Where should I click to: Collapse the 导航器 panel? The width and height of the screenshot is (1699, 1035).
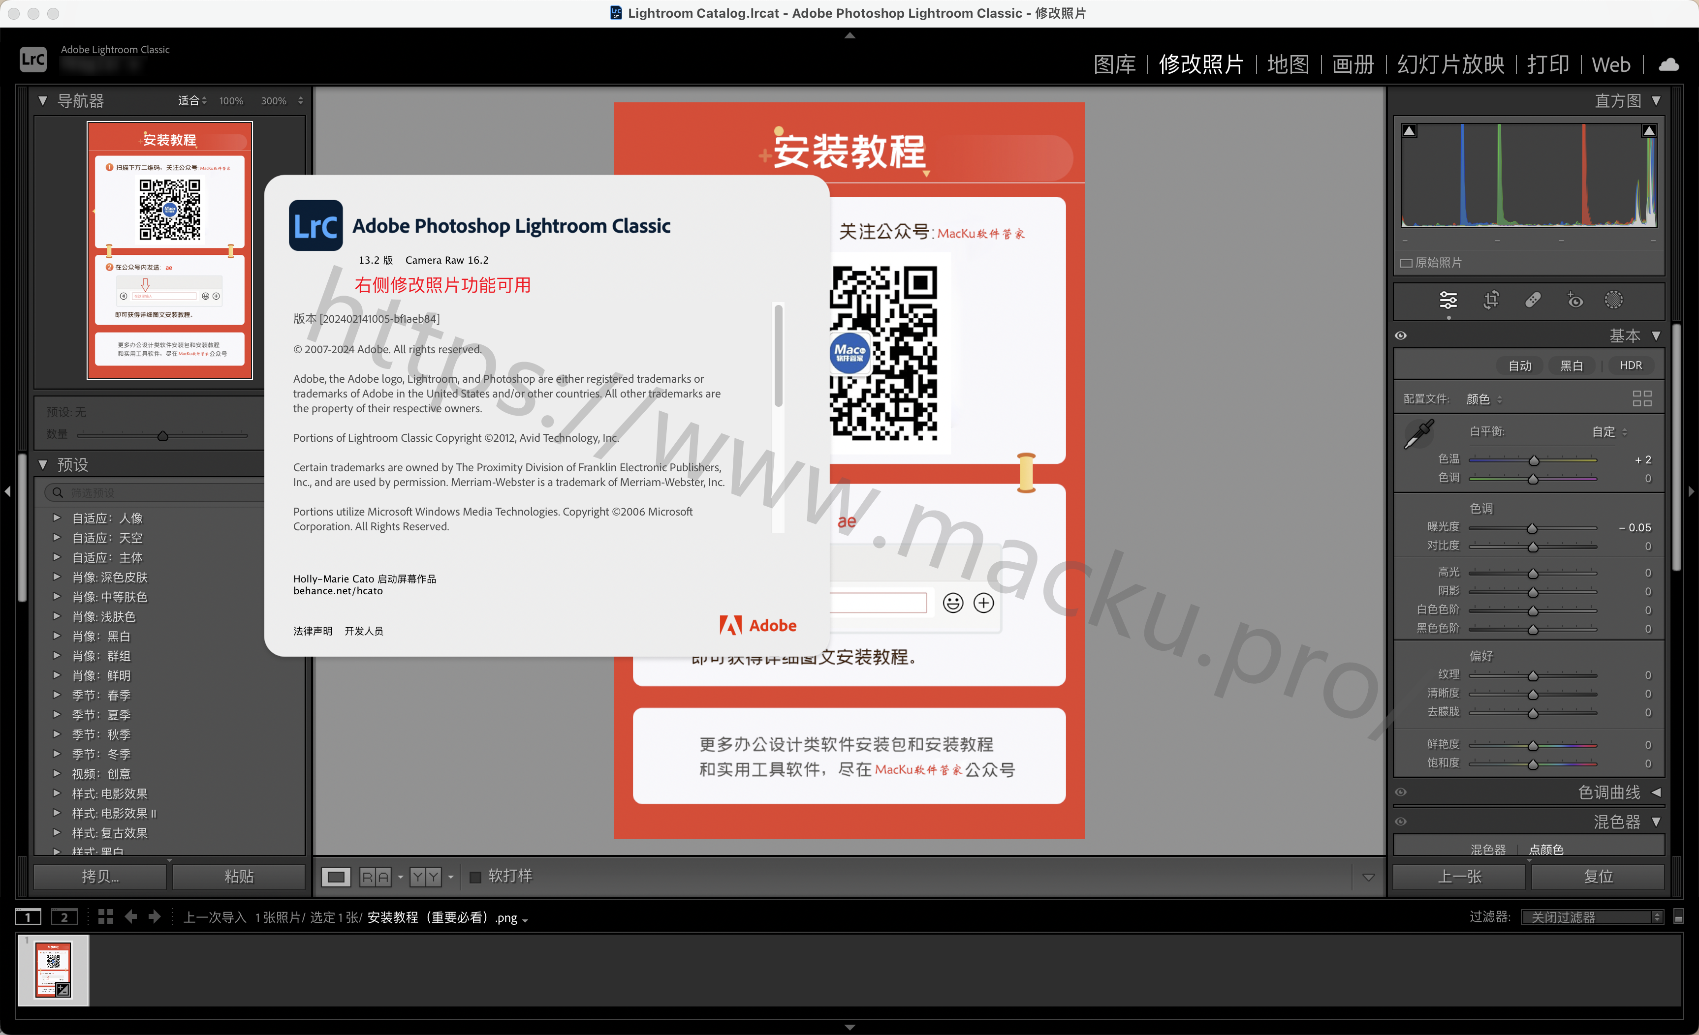tap(43, 101)
